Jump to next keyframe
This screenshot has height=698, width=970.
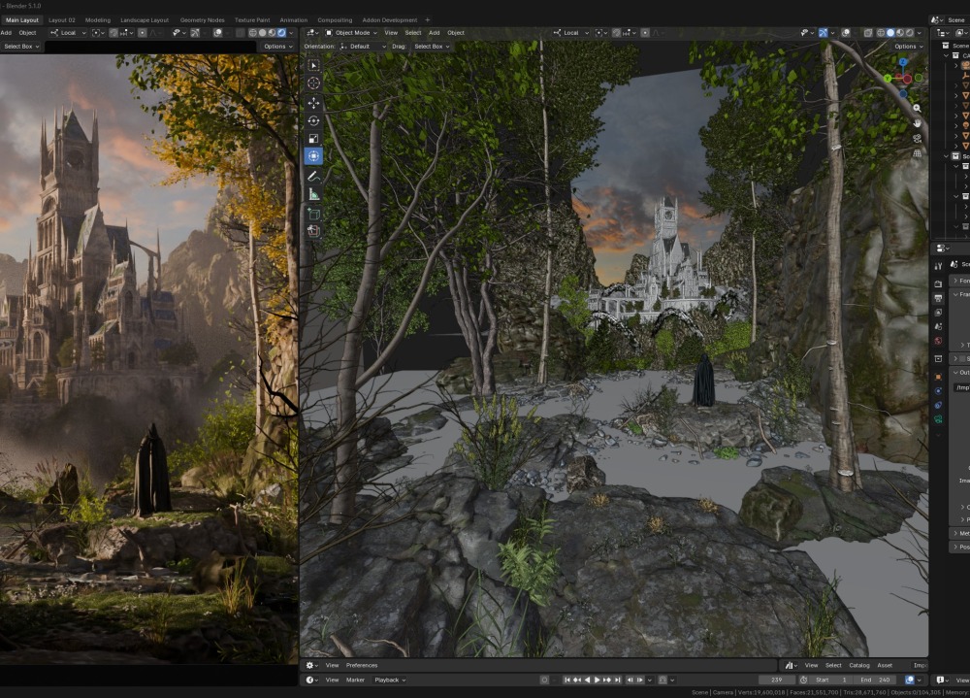click(x=607, y=680)
